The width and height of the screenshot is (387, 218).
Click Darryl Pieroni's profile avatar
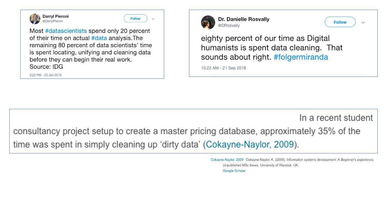(35, 19)
